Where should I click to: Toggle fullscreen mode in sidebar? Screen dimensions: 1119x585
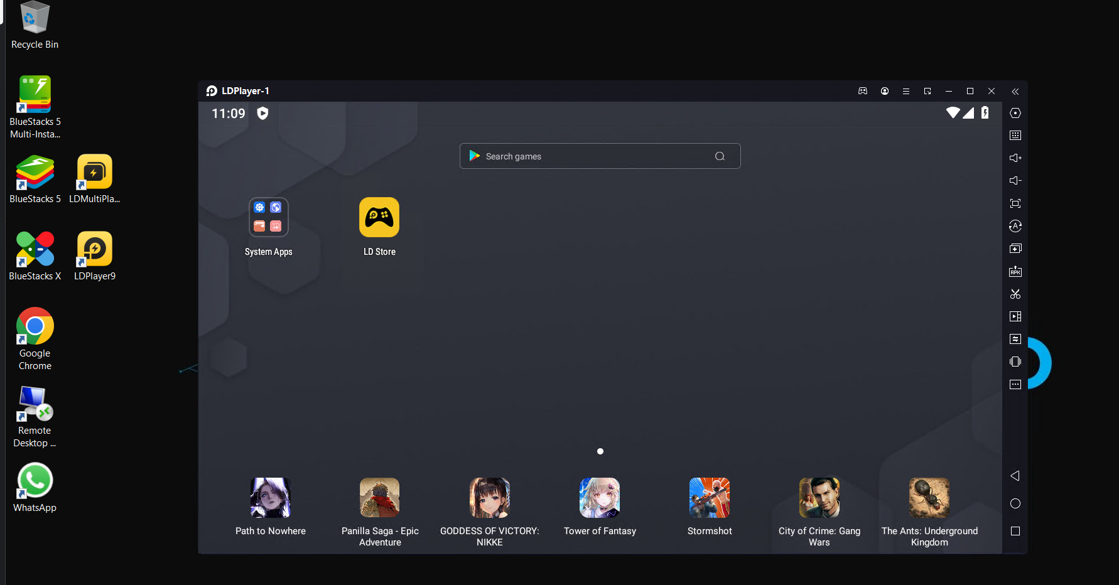[x=1015, y=203]
